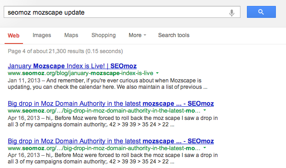Open the January Mozscape Index is Live link
Viewport: 286px width, 168px height.
(x=72, y=66)
